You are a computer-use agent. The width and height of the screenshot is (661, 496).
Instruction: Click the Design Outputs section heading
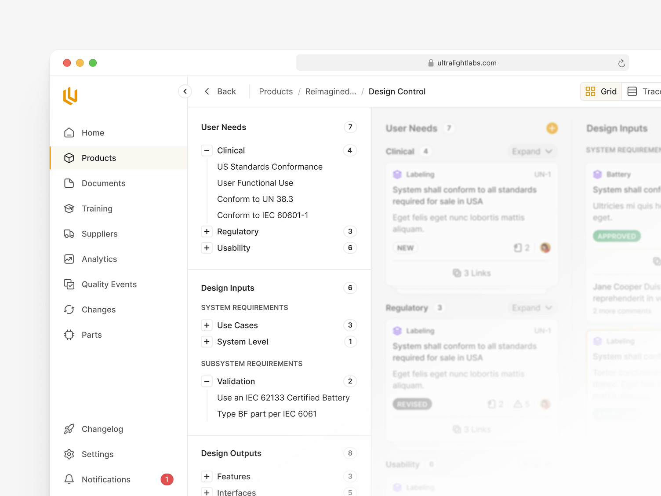coord(231,453)
